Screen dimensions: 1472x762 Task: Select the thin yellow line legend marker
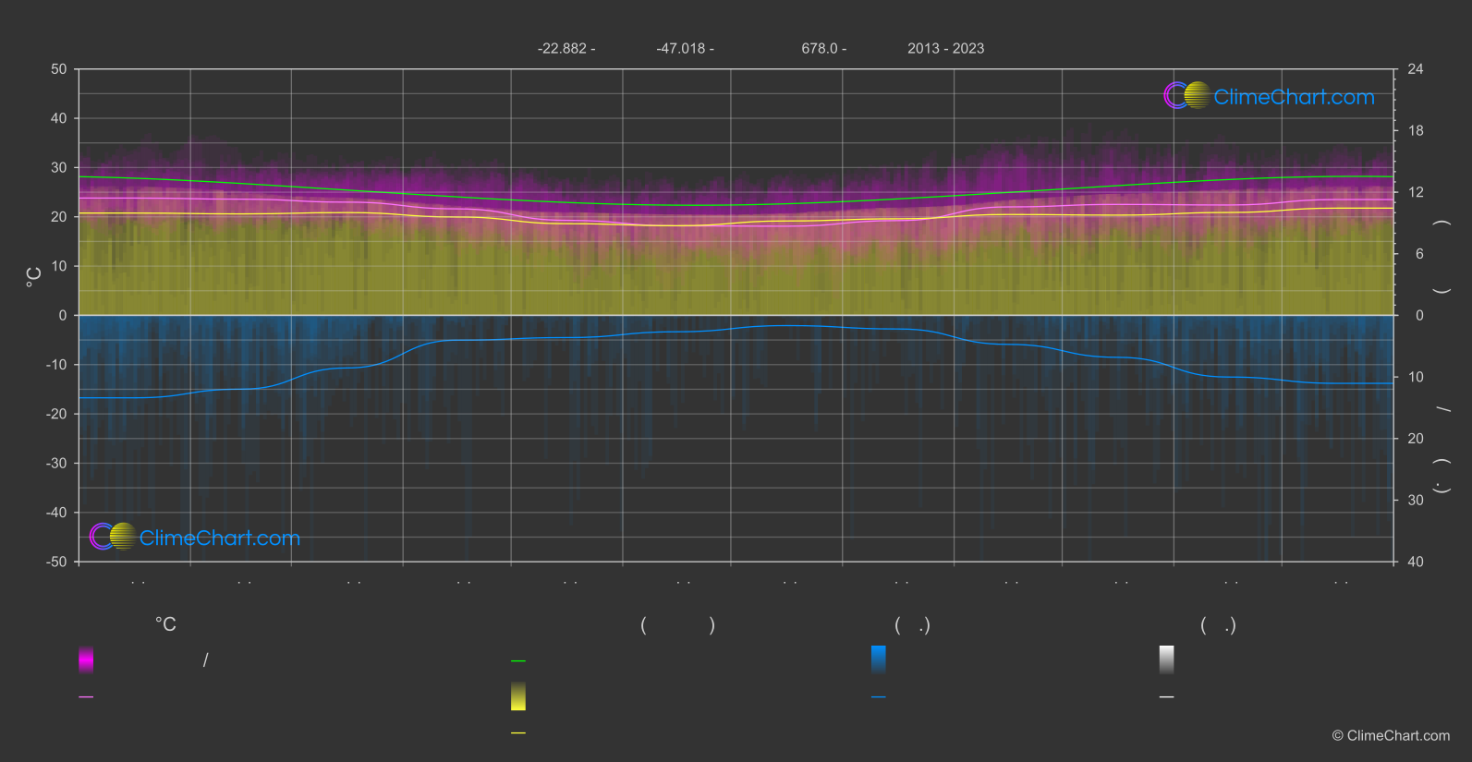pos(518,732)
